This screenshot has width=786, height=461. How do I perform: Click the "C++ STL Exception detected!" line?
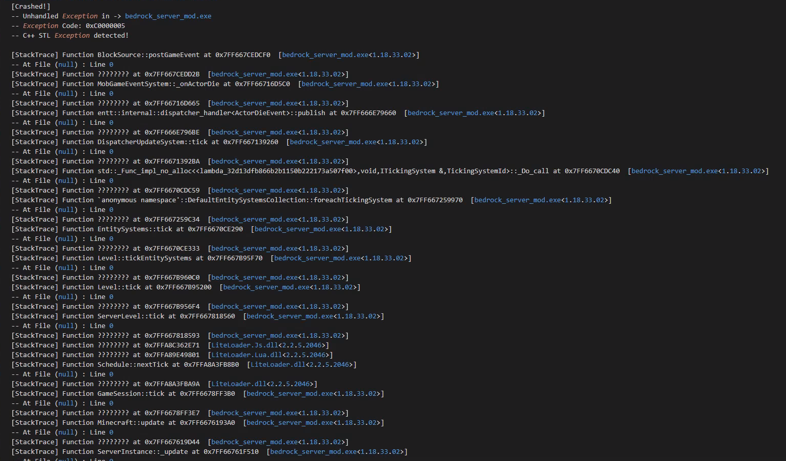coord(70,36)
